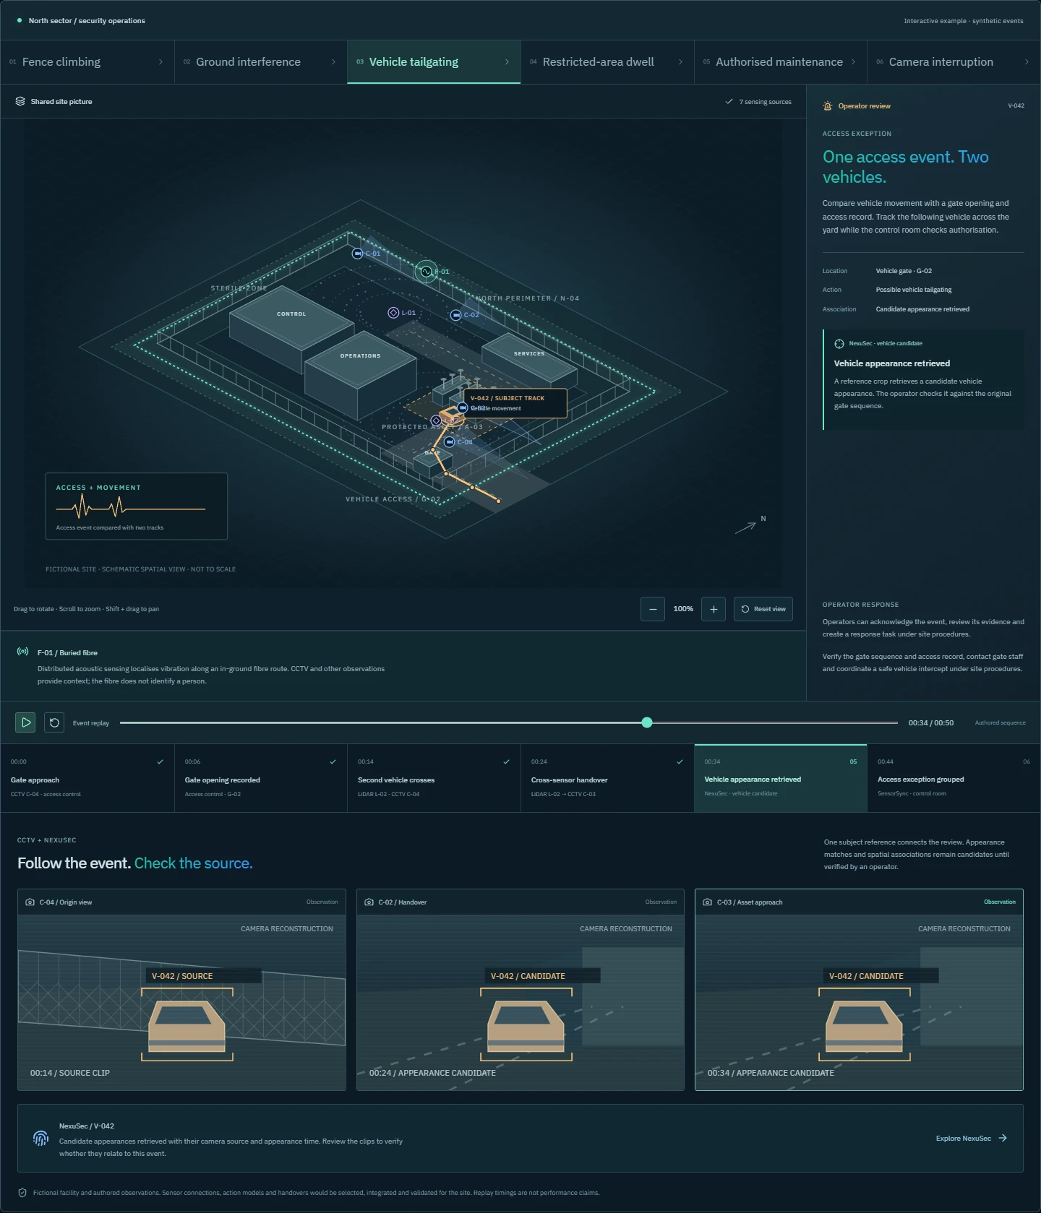Switch to the Fence climbing scenario tab
This screenshot has width=1041, height=1213.
click(87, 62)
